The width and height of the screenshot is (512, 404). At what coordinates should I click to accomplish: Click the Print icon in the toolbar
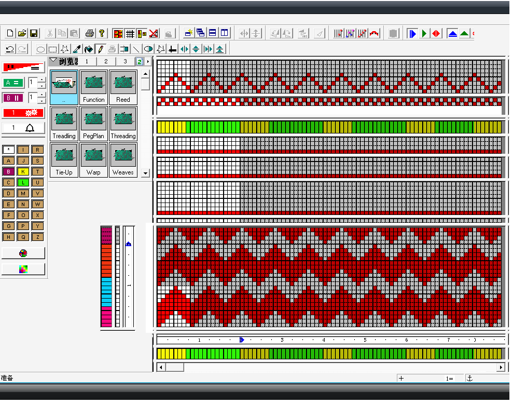coord(90,33)
